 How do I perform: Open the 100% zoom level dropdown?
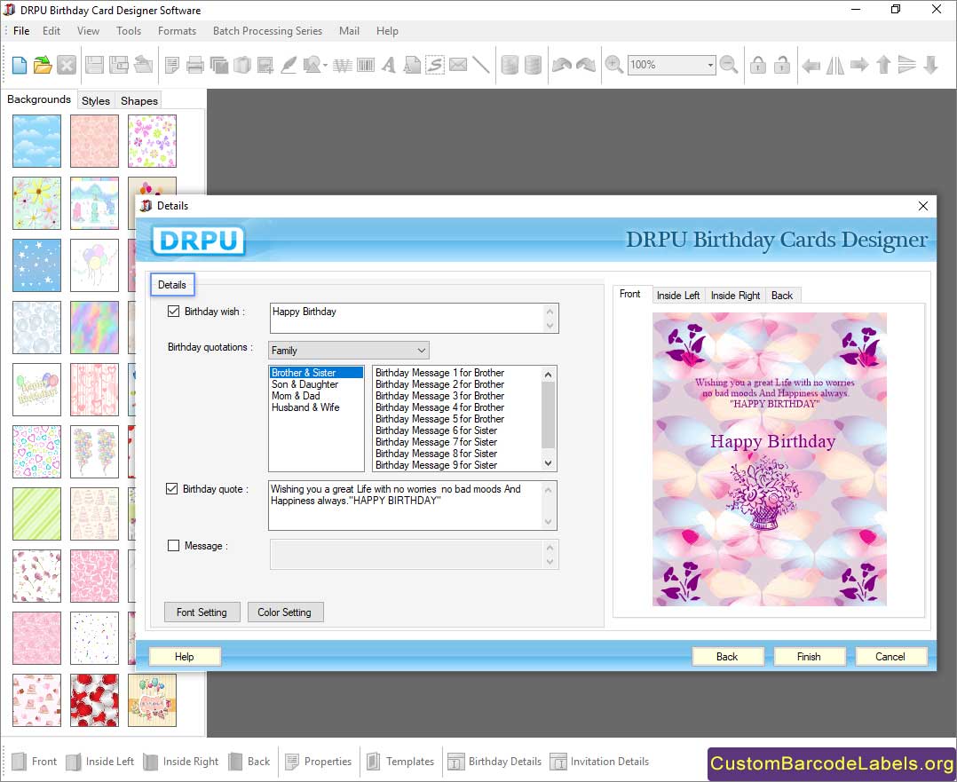(x=710, y=65)
